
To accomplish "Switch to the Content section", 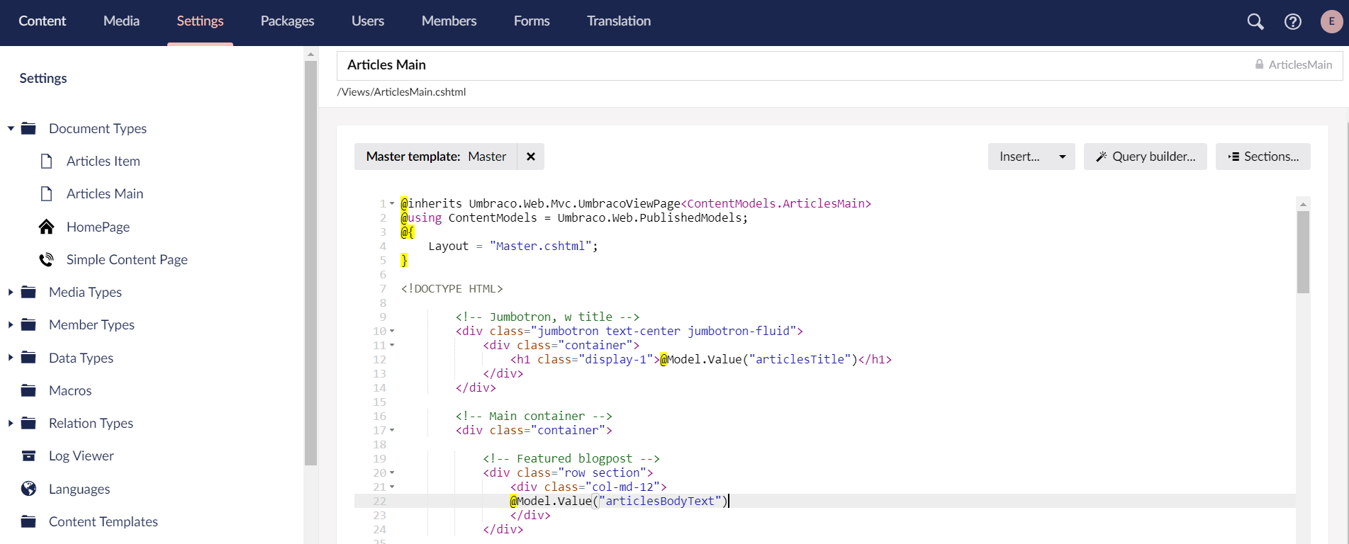I will (42, 21).
